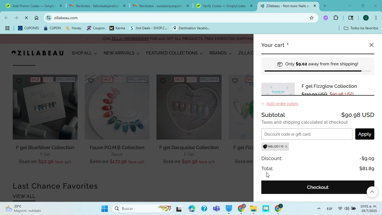Open the Dacquoise Collection product image
Screen dimensions: 382x215
tap(189, 107)
